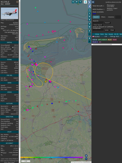
Task: Switch to the Filters tab
Action: point(103,17)
